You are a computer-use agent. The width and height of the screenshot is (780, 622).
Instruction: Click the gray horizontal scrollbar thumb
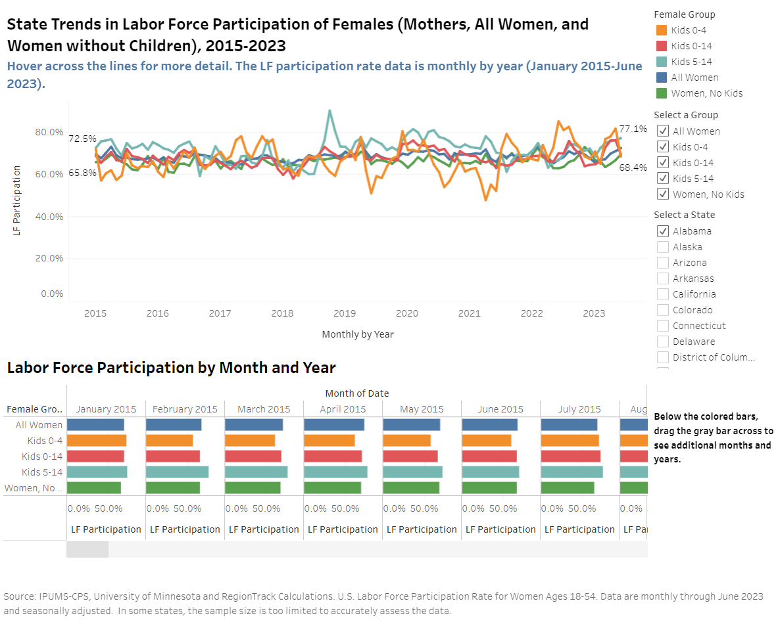[x=87, y=550]
